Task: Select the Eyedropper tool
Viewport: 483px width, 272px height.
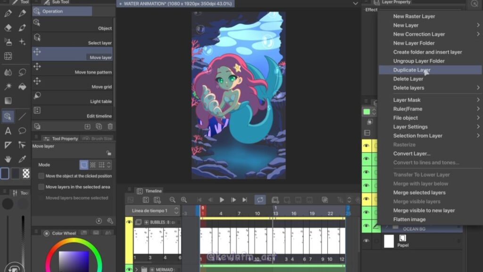Action: point(22,159)
